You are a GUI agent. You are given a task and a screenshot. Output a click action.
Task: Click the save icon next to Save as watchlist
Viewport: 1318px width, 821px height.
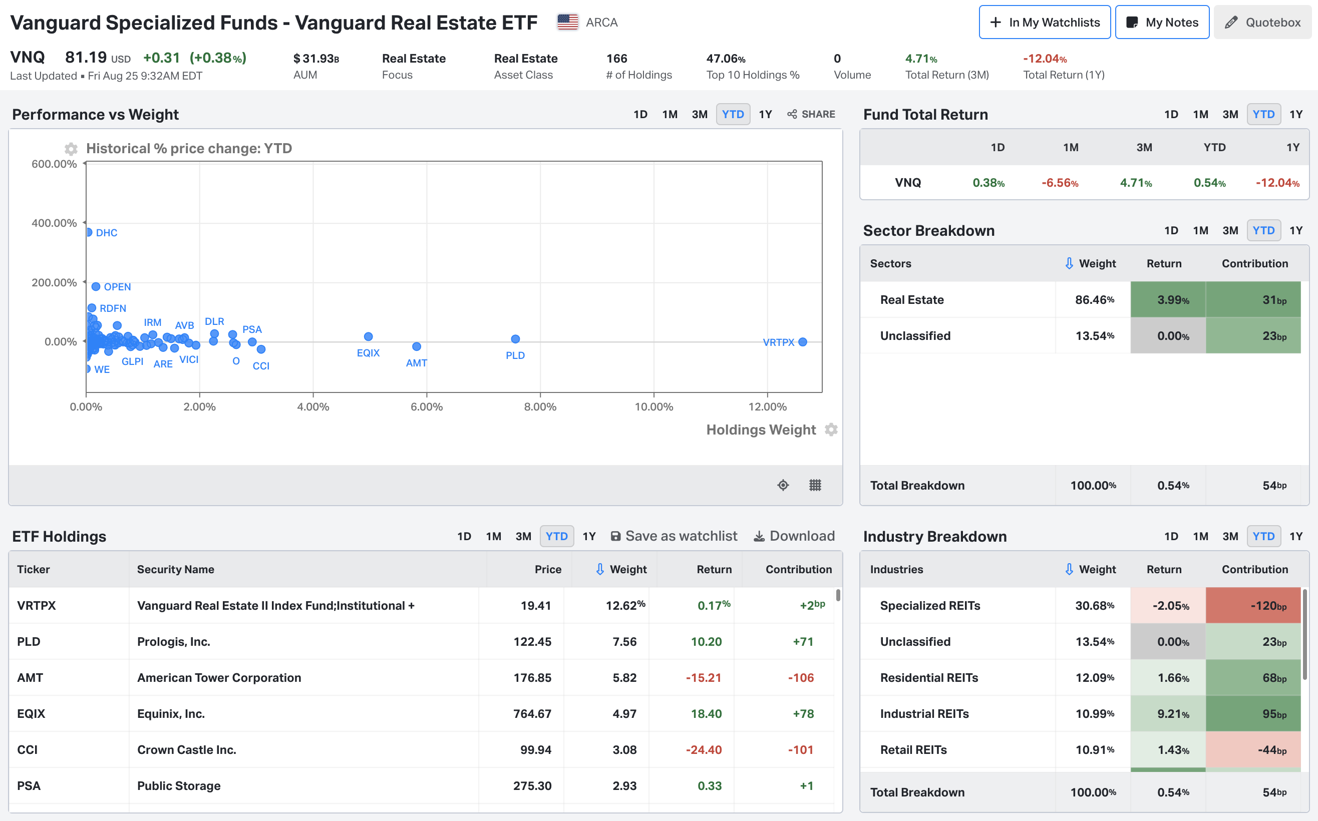tap(615, 537)
